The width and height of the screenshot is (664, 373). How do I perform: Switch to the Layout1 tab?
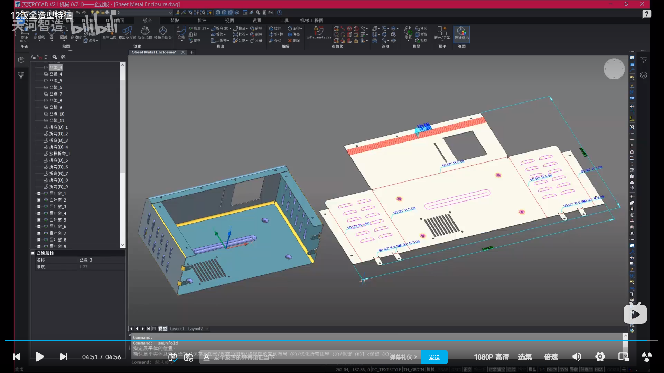click(x=177, y=329)
